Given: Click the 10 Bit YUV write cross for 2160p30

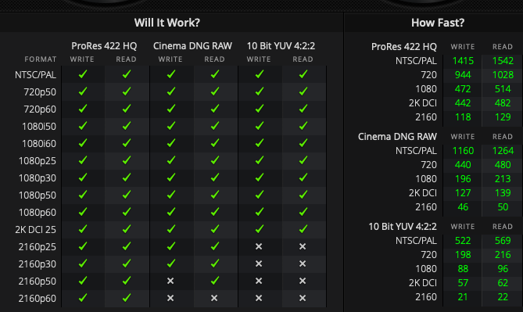Looking at the screenshot, I should [x=259, y=264].
